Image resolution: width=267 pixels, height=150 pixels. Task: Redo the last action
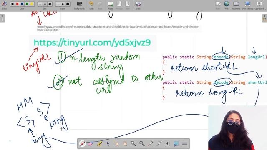pyautogui.click(x=100, y=5)
